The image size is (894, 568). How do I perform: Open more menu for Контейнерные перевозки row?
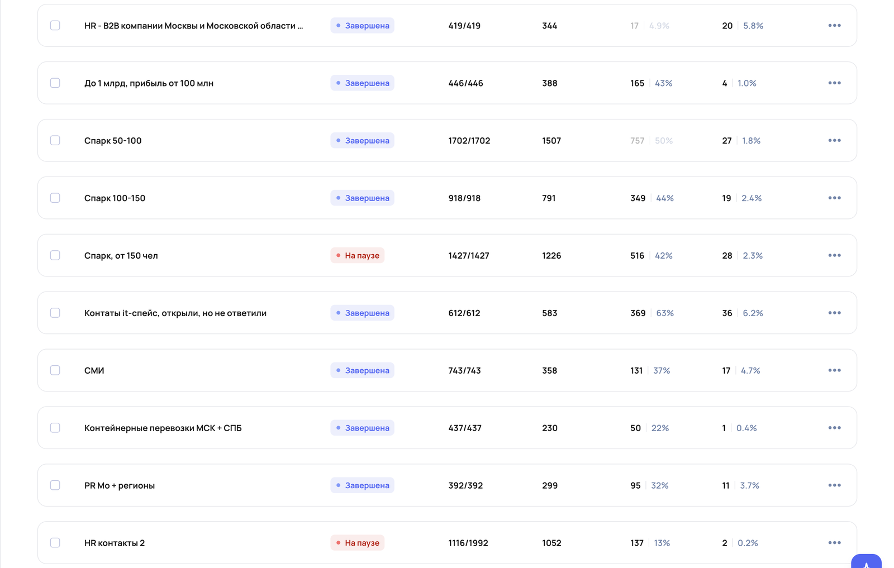coord(834,428)
